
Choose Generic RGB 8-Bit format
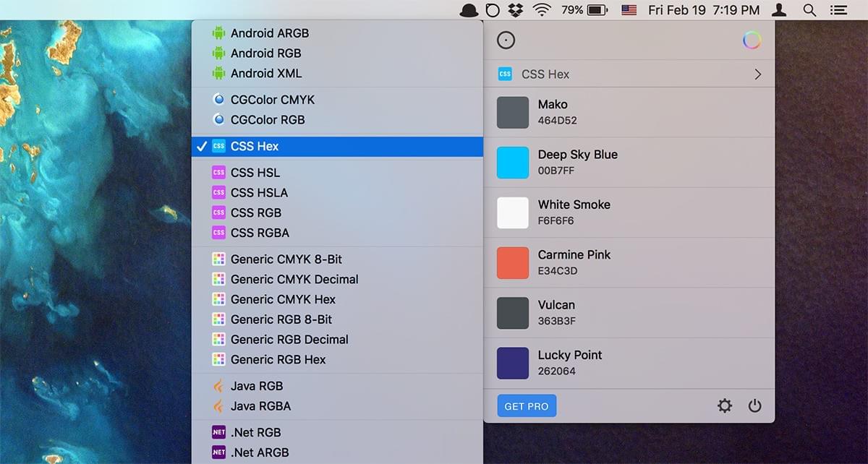(x=337, y=319)
